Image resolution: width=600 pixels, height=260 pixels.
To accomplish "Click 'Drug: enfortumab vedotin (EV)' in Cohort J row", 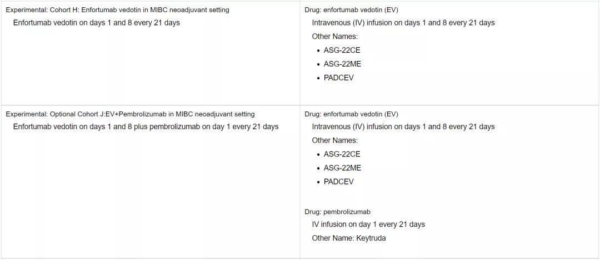I will pyautogui.click(x=351, y=114).
